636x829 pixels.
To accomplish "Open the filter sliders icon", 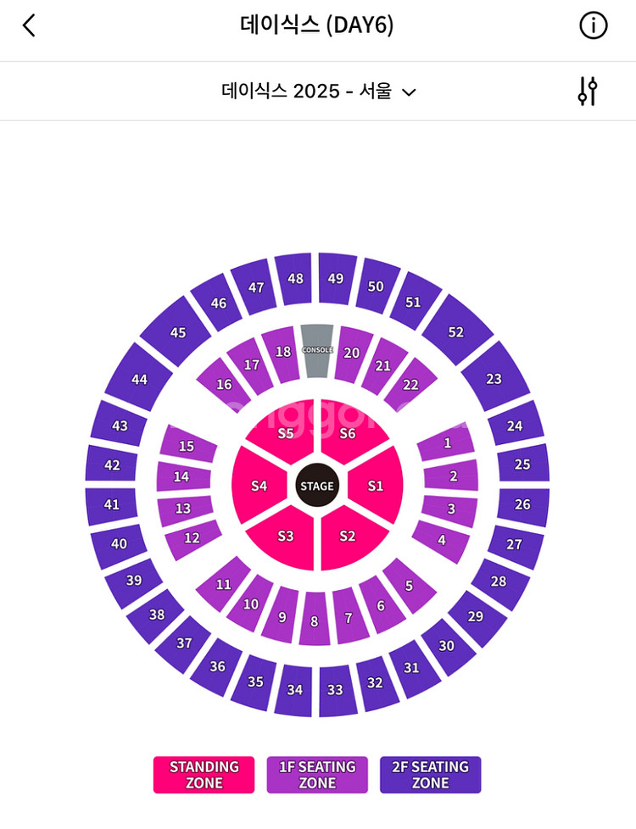I will click(588, 91).
